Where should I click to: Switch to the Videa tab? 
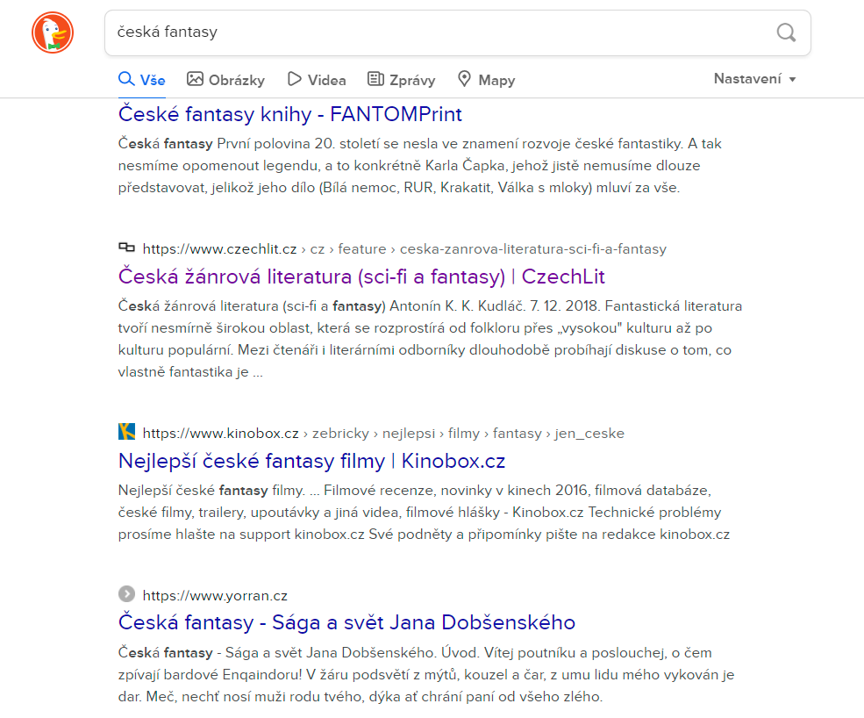tap(317, 80)
